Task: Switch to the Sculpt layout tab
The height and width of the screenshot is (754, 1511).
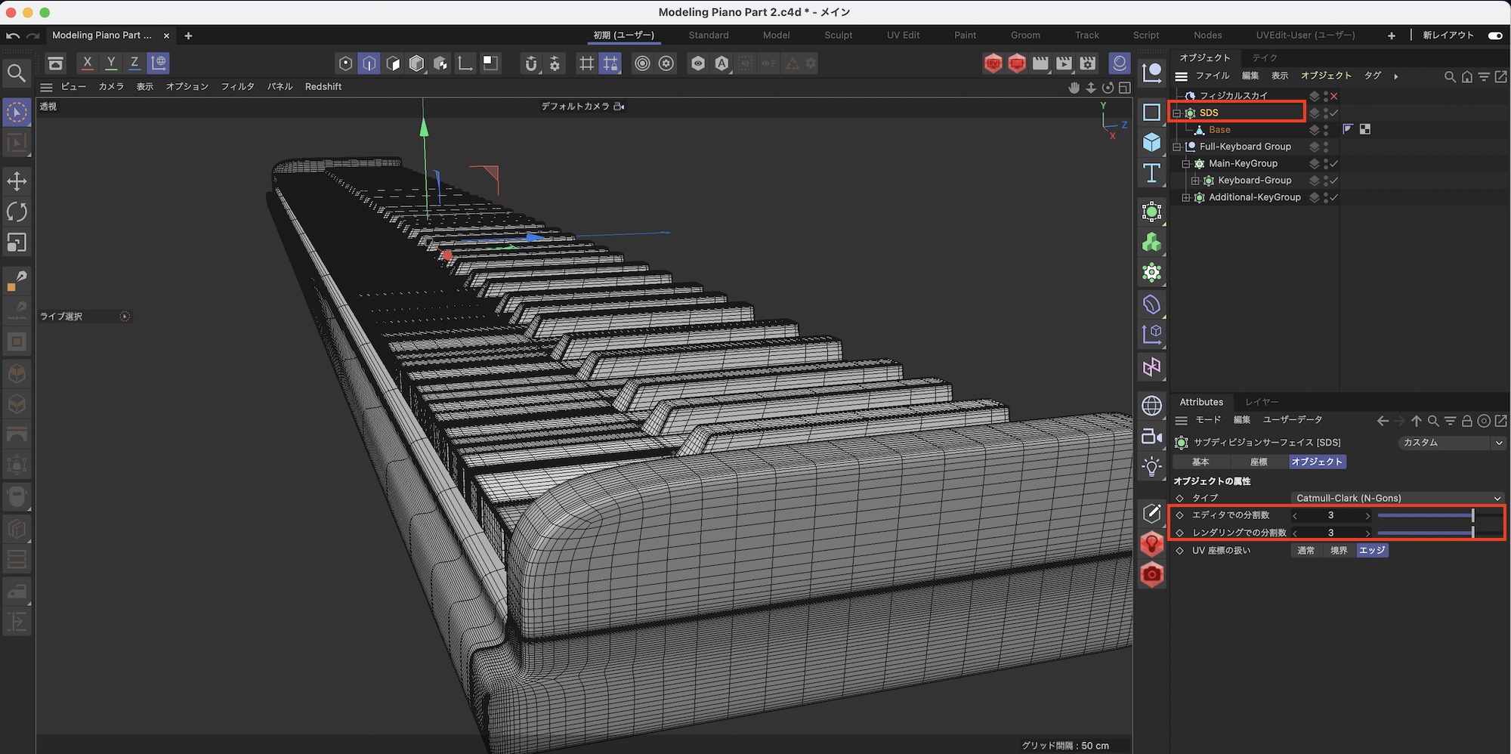Action: (x=838, y=36)
